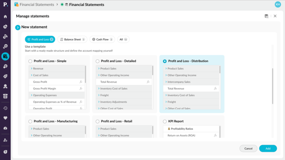The width and height of the screenshot is (285, 160).
Task: Click the Add button
Action: (268, 149)
